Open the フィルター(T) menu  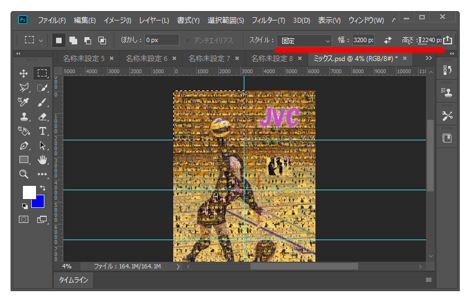tap(268, 21)
